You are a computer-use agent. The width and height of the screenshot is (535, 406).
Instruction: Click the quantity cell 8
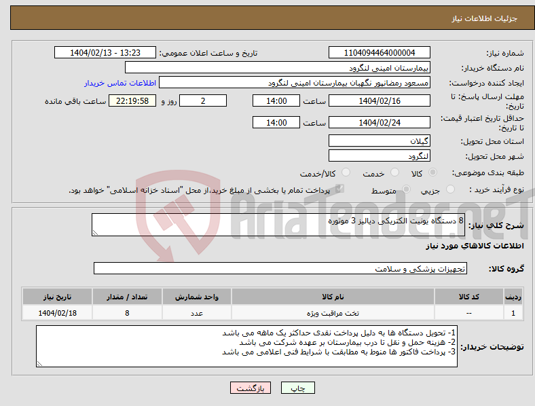(x=127, y=313)
